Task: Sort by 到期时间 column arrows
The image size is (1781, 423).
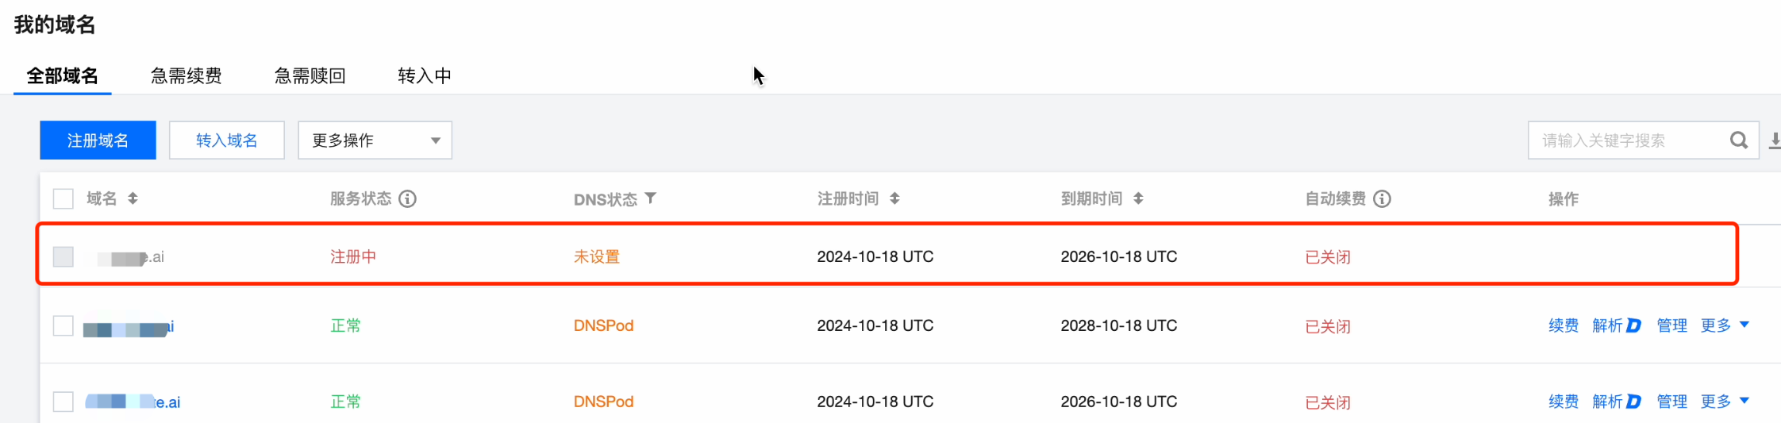Action: pyautogui.click(x=1138, y=198)
